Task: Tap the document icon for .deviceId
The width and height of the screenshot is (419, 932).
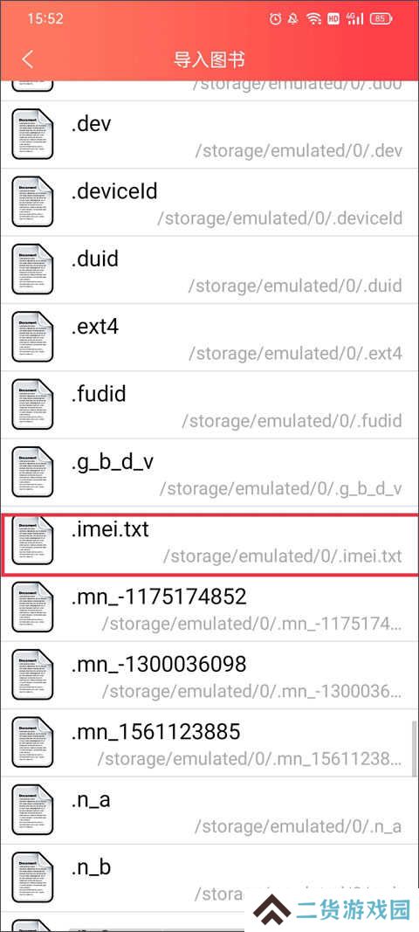Action: (x=32, y=202)
